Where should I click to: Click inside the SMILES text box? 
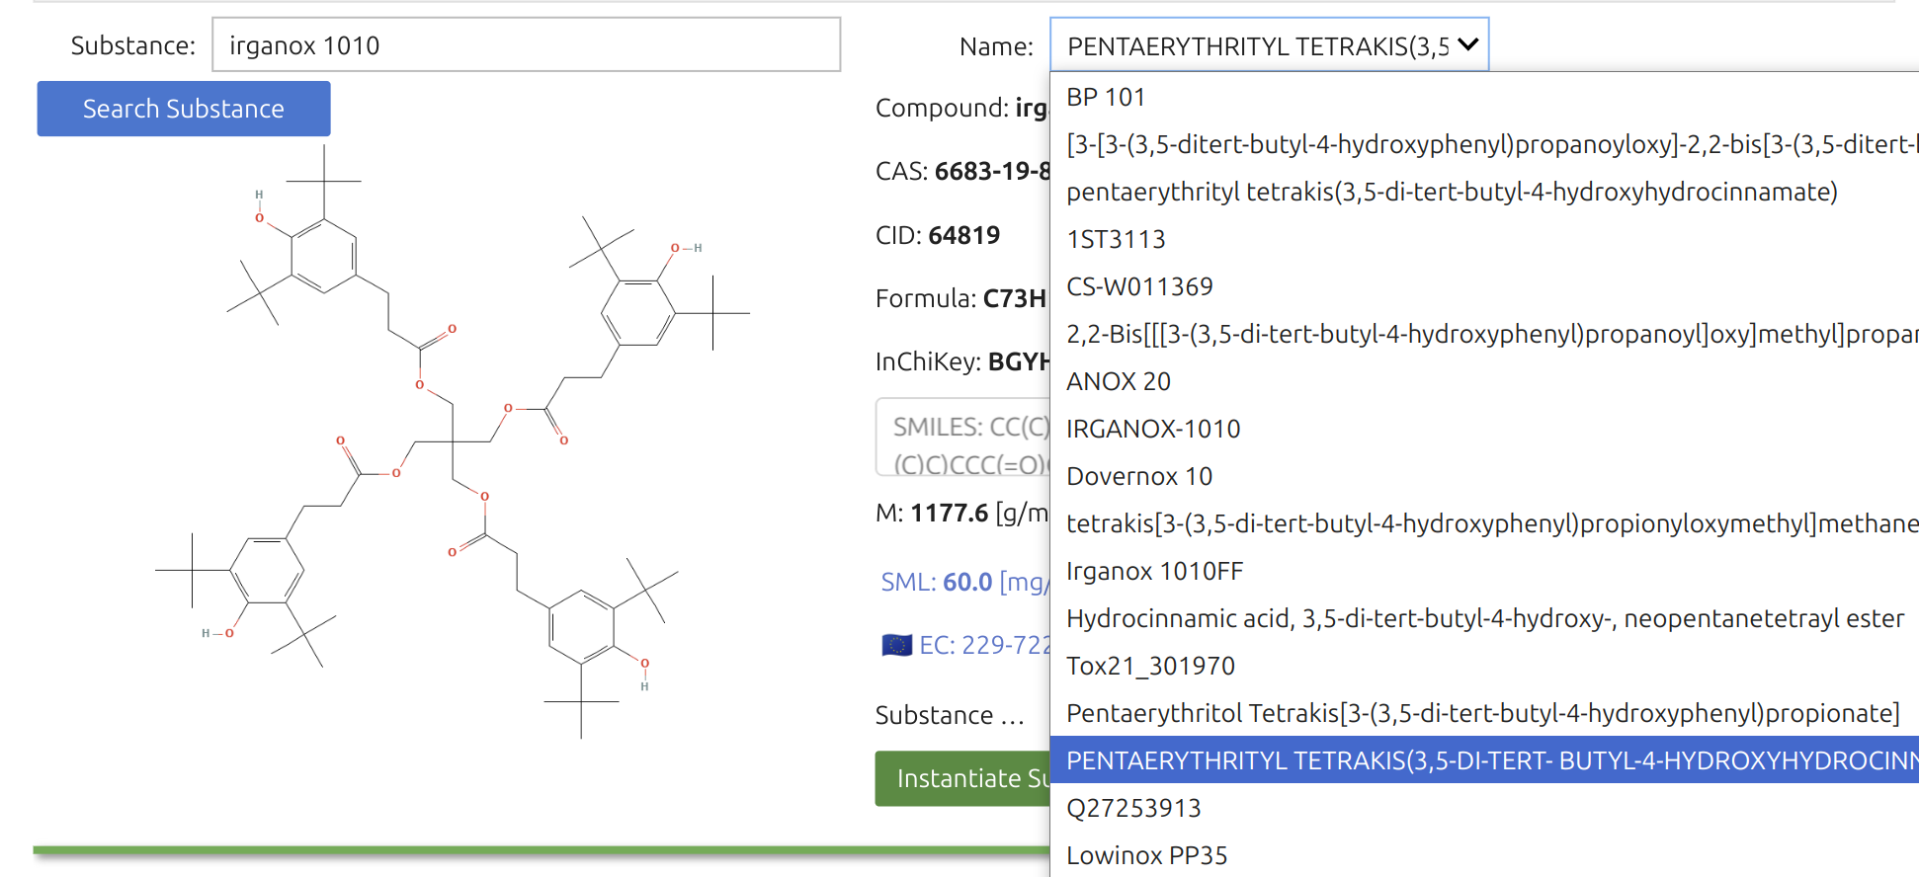point(963,438)
